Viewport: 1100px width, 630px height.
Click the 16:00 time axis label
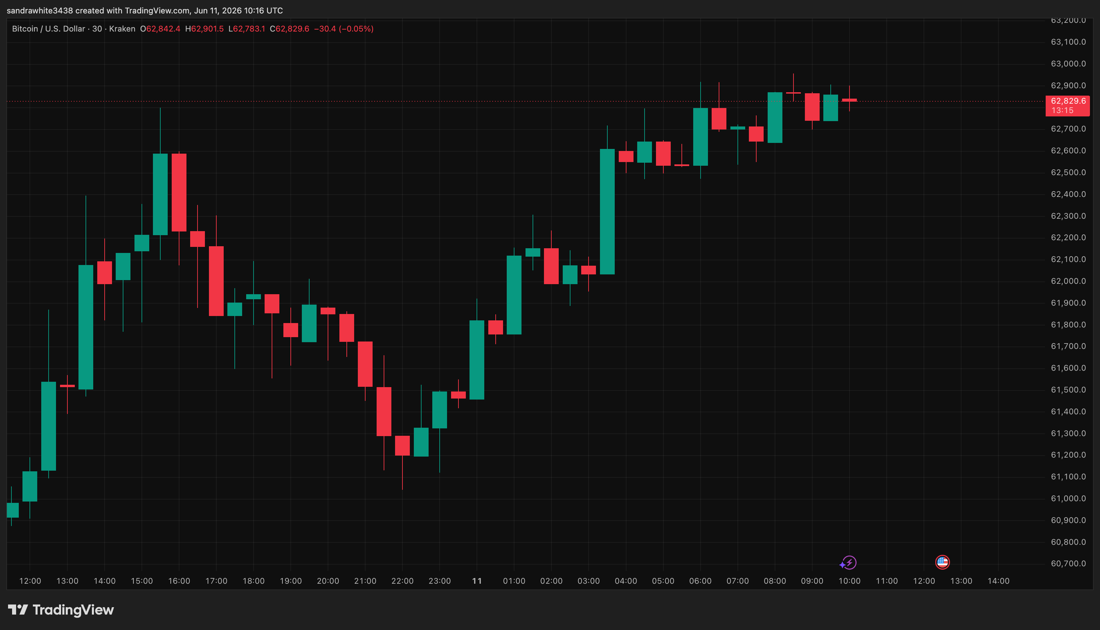click(x=179, y=581)
